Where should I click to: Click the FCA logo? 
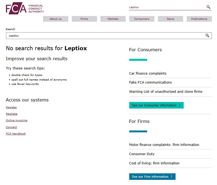pos(25,9)
